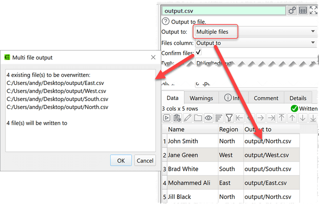Click 'C:/Users/andy/Desktop/output/South.csv' line in dialog

57,99
